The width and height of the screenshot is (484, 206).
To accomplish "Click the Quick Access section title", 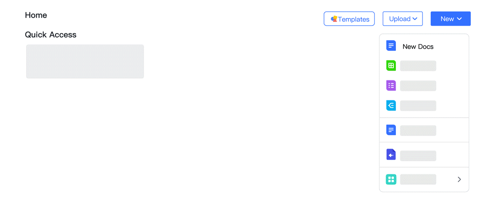I will pyautogui.click(x=51, y=35).
